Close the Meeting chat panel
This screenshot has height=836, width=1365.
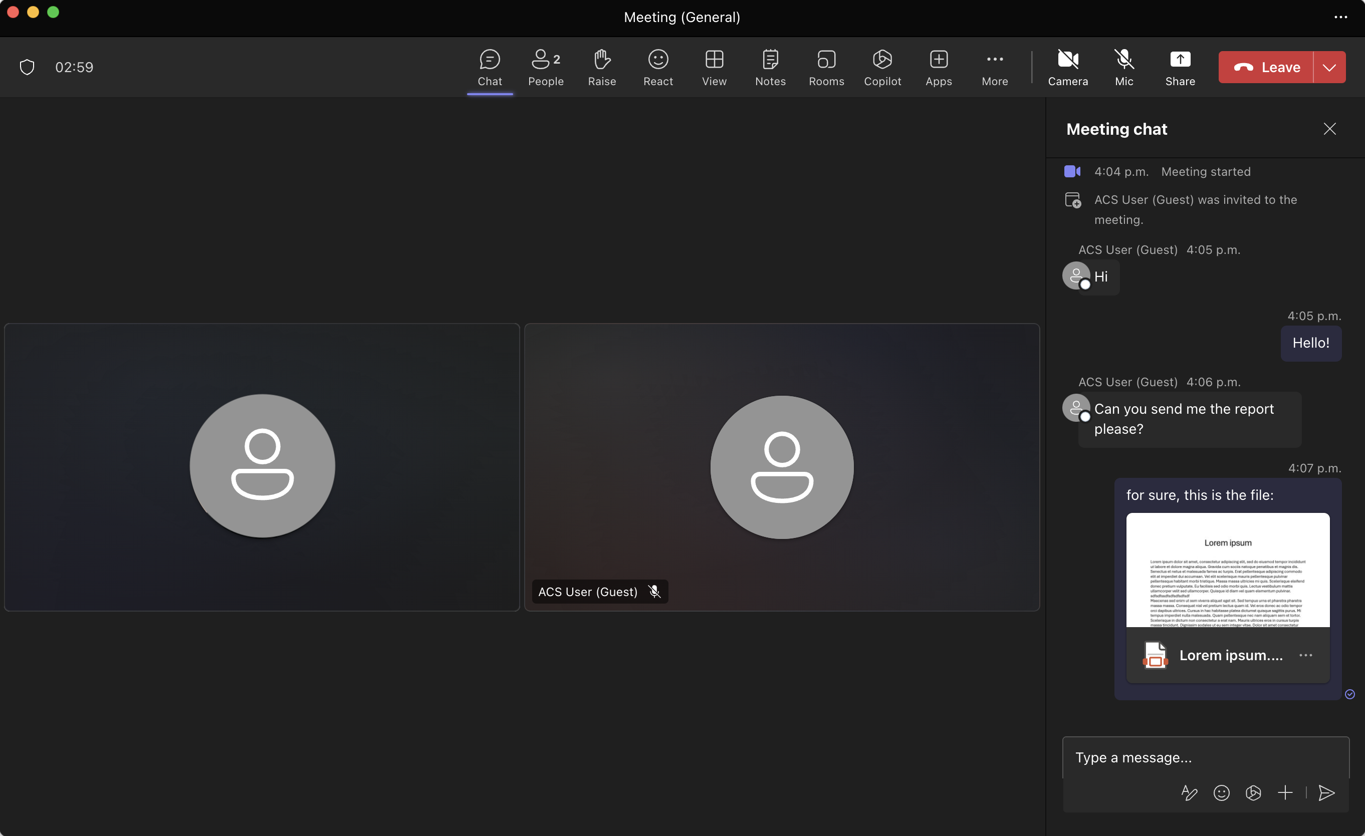coord(1330,129)
